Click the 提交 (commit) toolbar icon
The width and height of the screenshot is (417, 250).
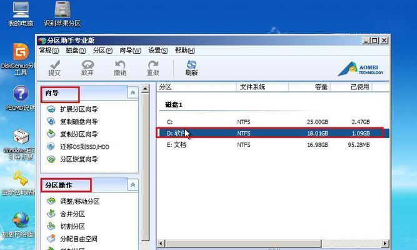tap(54, 68)
